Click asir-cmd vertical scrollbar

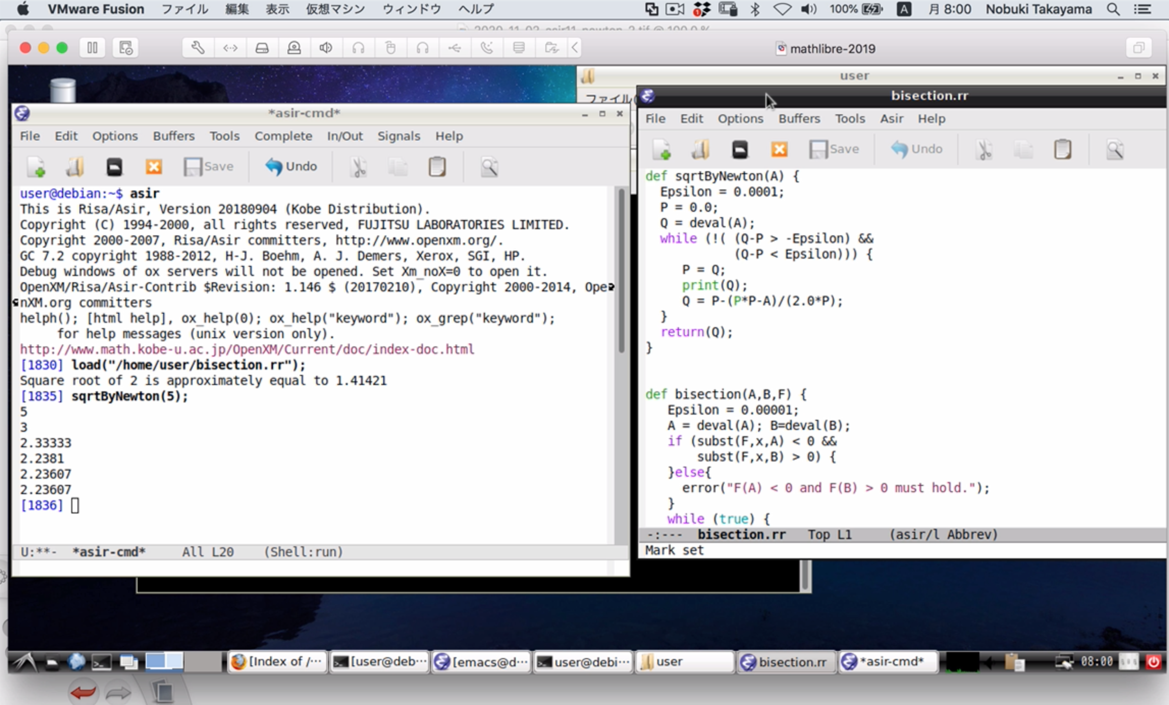(x=621, y=270)
